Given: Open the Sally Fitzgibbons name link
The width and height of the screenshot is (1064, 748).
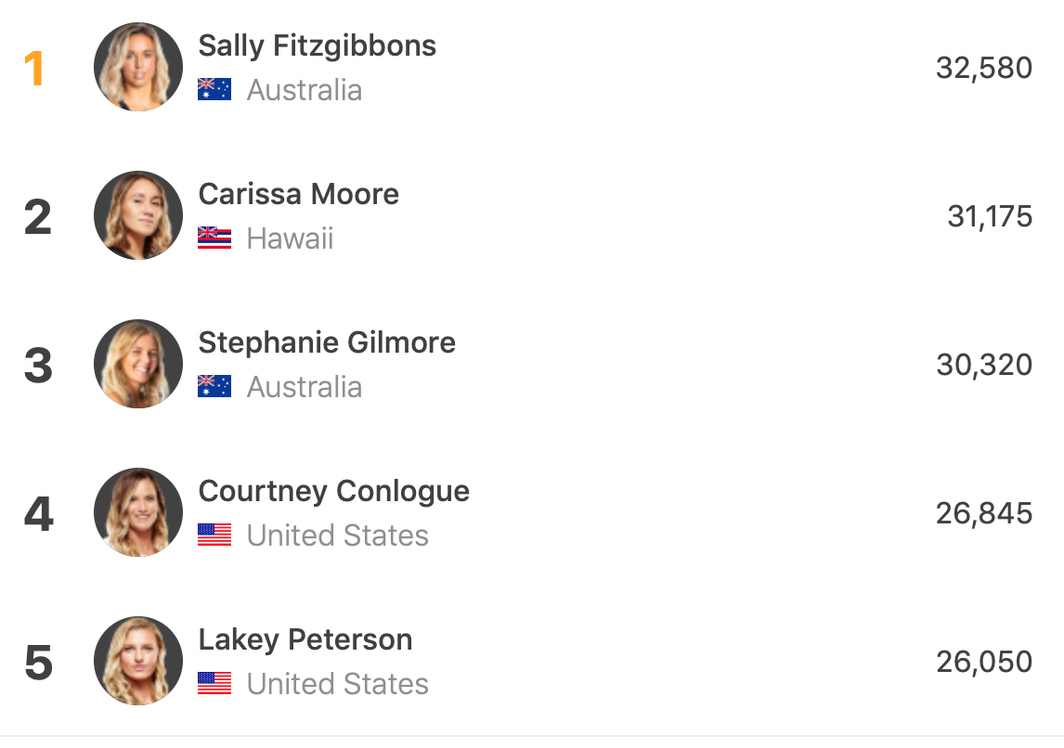Looking at the screenshot, I should coord(318,45).
